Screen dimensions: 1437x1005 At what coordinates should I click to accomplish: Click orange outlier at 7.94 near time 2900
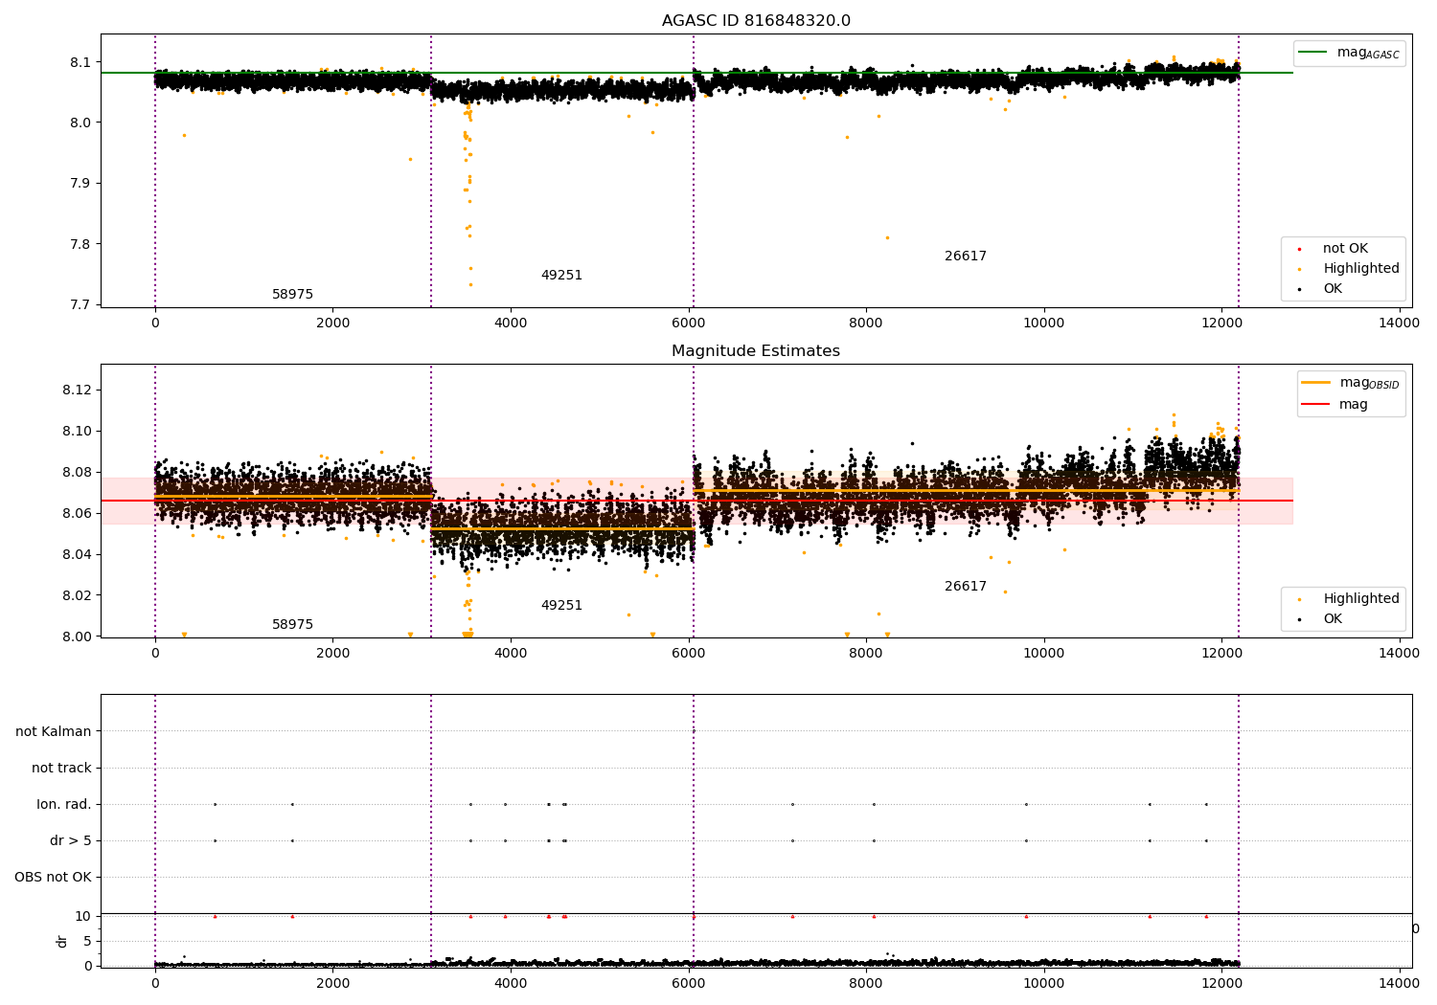click(x=410, y=159)
